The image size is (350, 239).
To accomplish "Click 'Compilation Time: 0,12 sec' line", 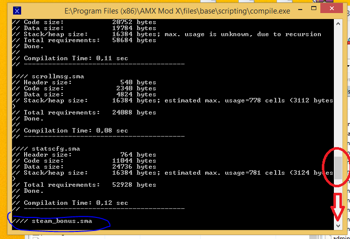I will pyautogui.click(x=70, y=203).
